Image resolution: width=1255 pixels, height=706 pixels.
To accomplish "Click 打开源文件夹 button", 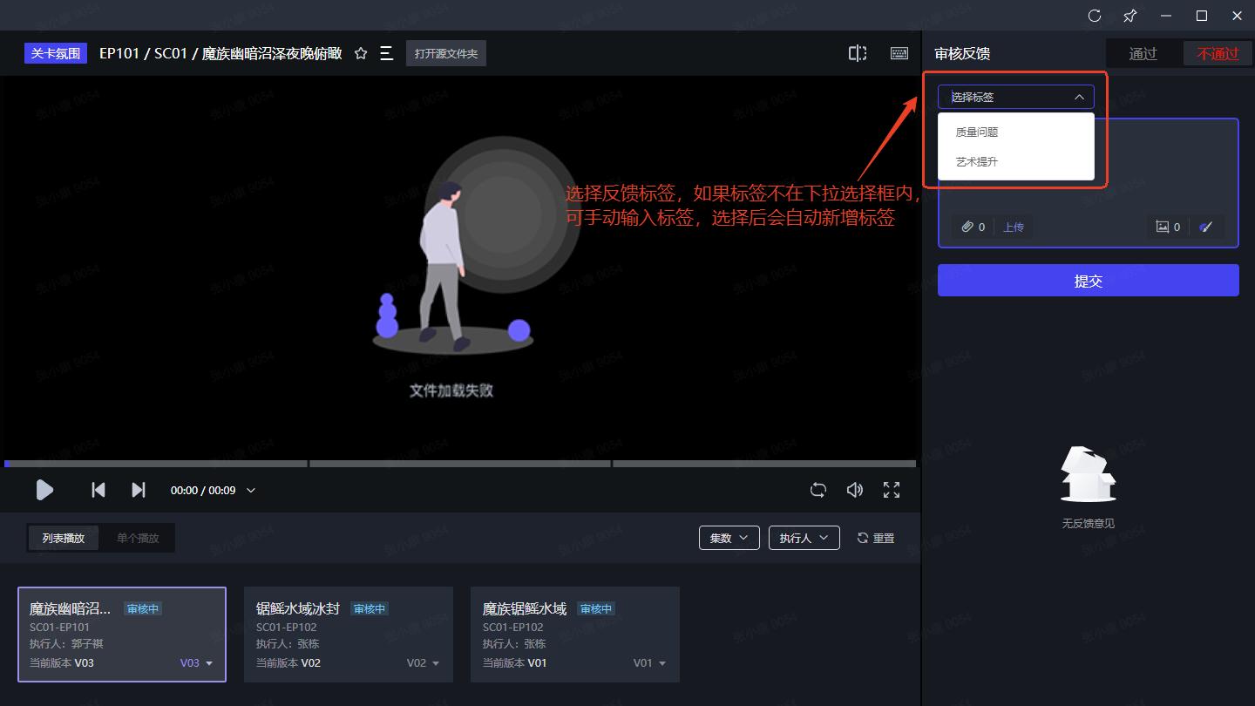I will click(446, 53).
